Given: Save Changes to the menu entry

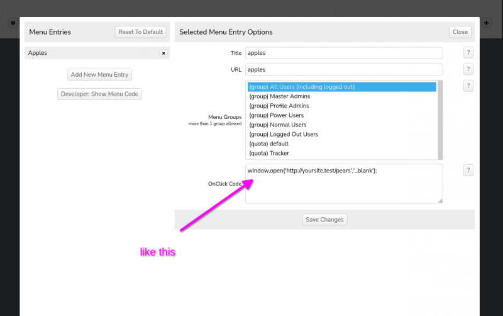Looking at the screenshot, I should tap(324, 220).
